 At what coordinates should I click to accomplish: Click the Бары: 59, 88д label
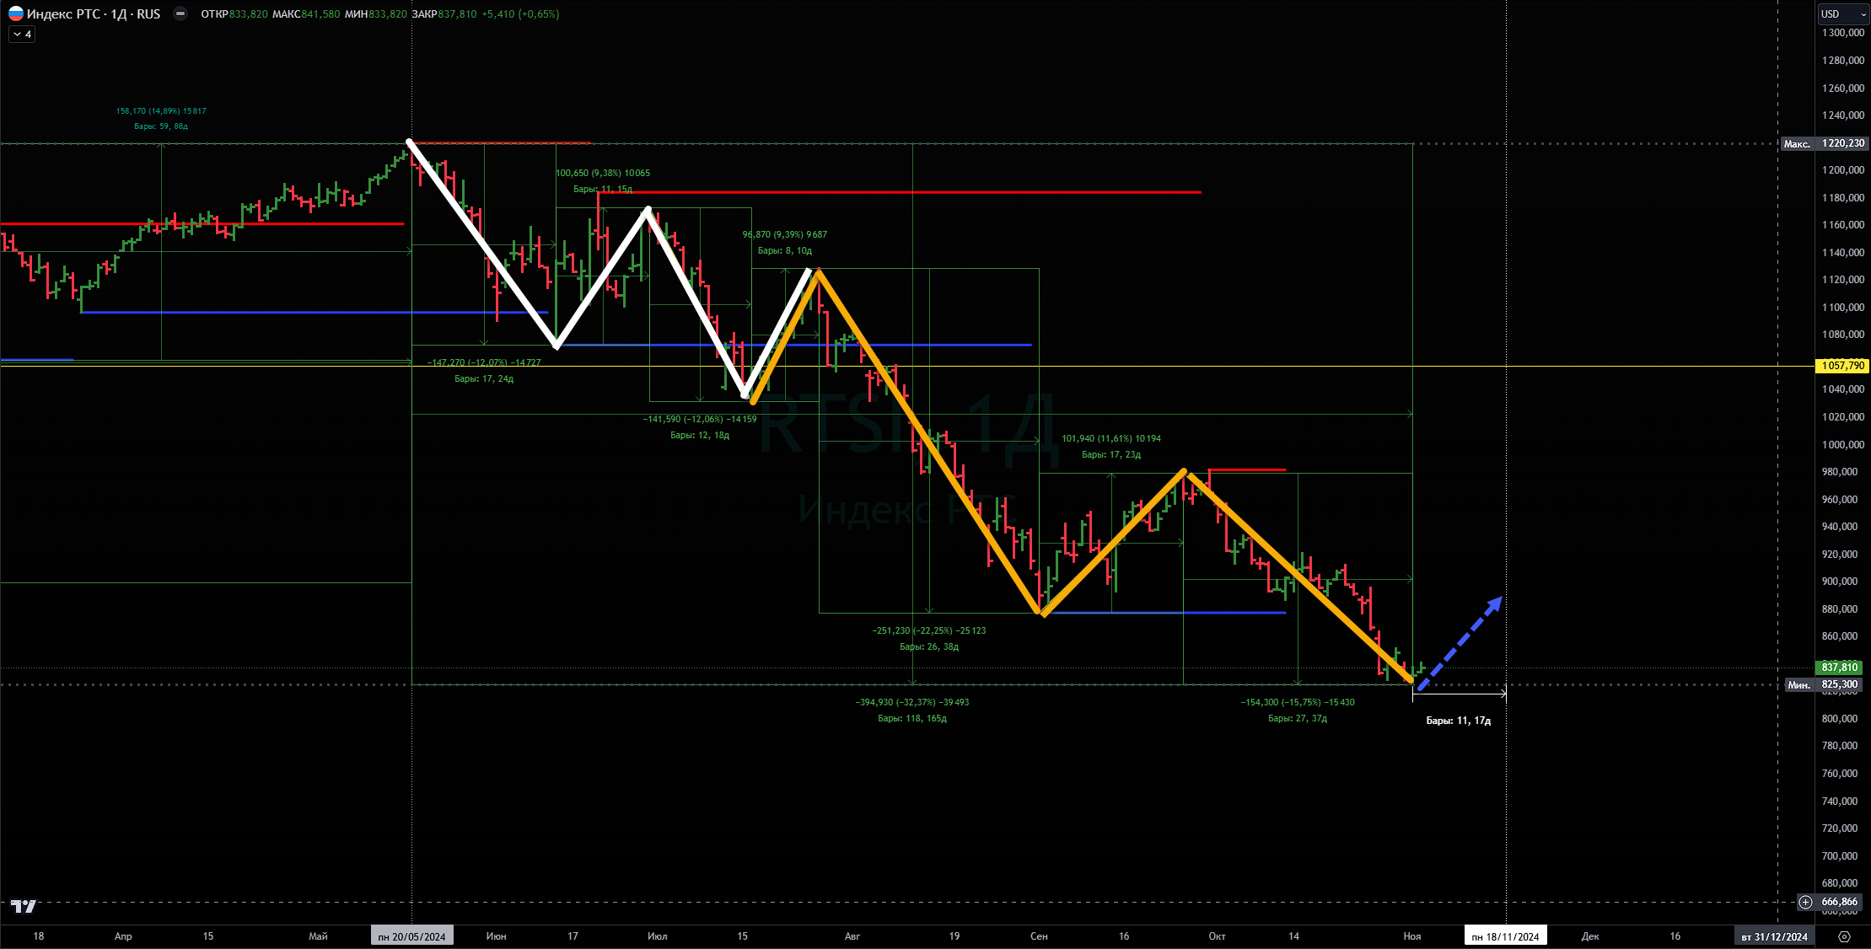coord(161,126)
